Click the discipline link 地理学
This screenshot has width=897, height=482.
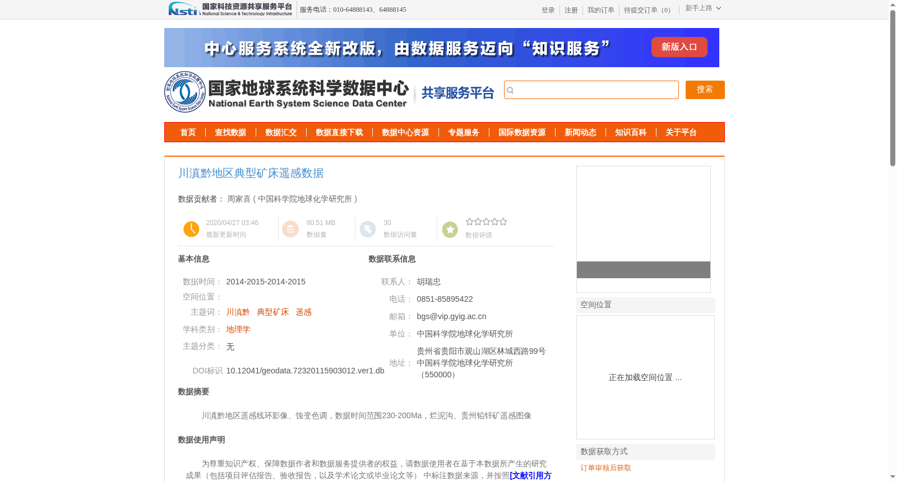(x=238, y=330)
